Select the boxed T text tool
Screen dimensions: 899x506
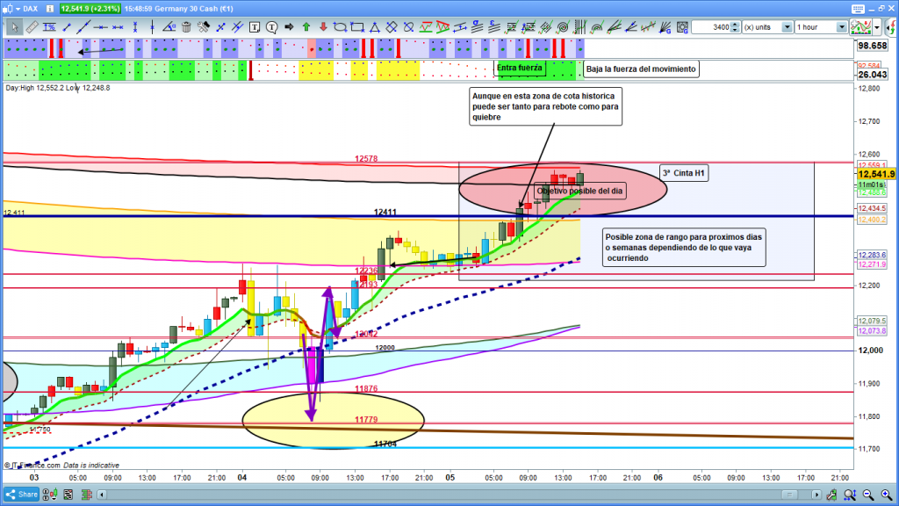(x=255, y=27)
